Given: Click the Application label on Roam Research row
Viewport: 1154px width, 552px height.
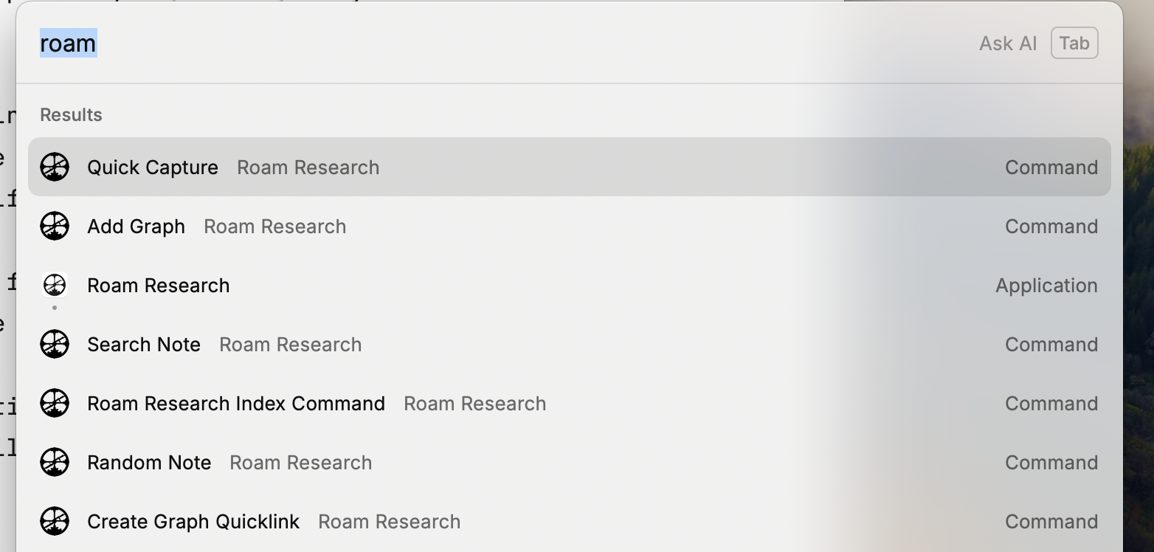Looking at the screenshot, I should coord(1046,286).
